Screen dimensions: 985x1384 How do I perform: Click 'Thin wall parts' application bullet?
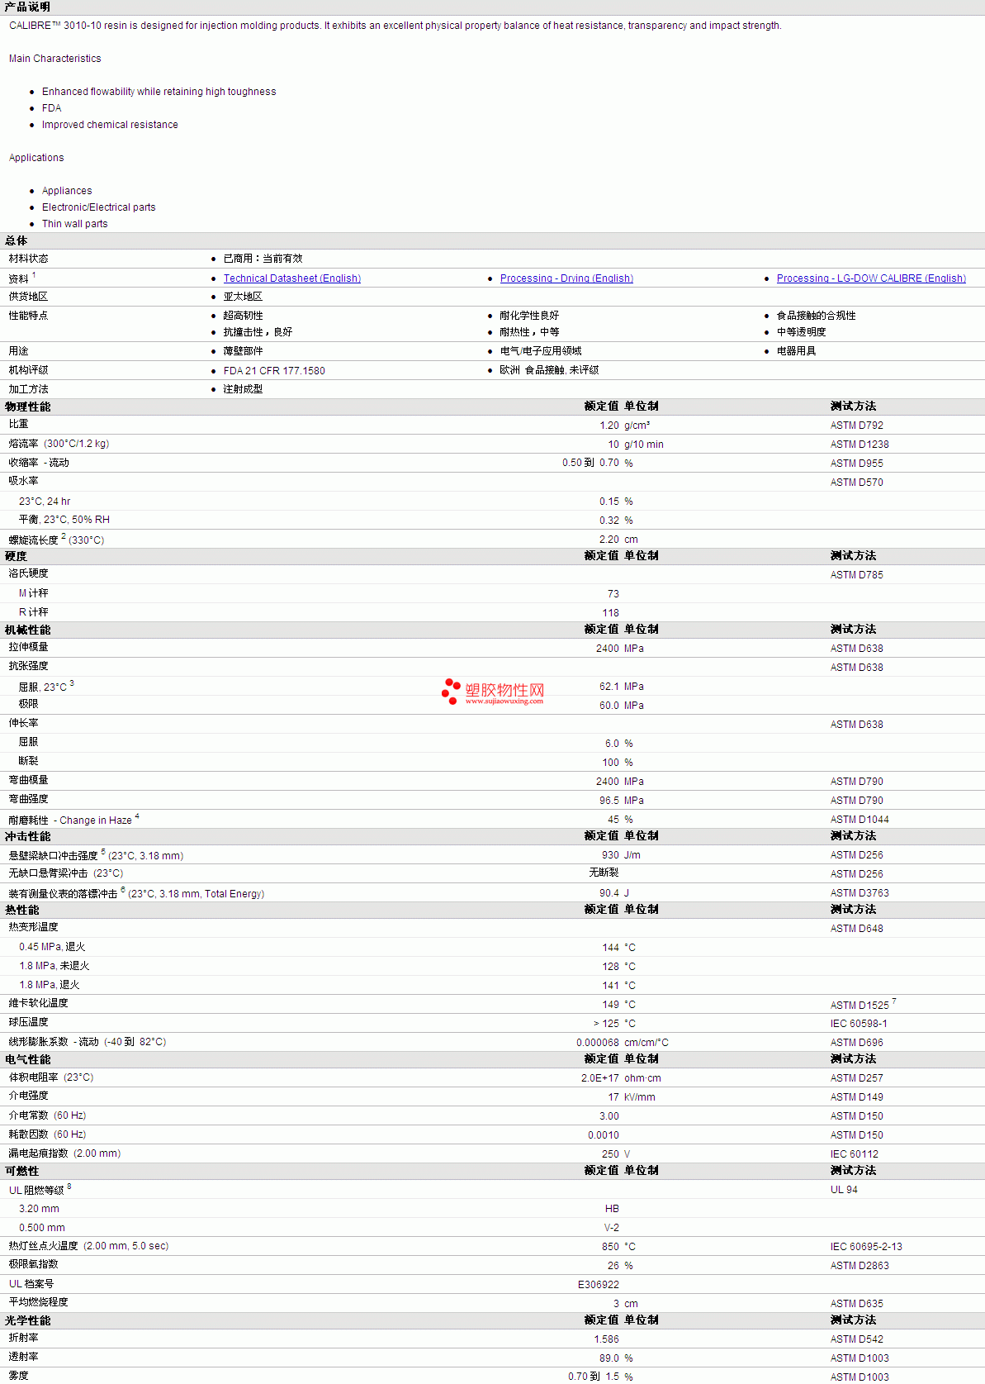[x=75, y=224]
